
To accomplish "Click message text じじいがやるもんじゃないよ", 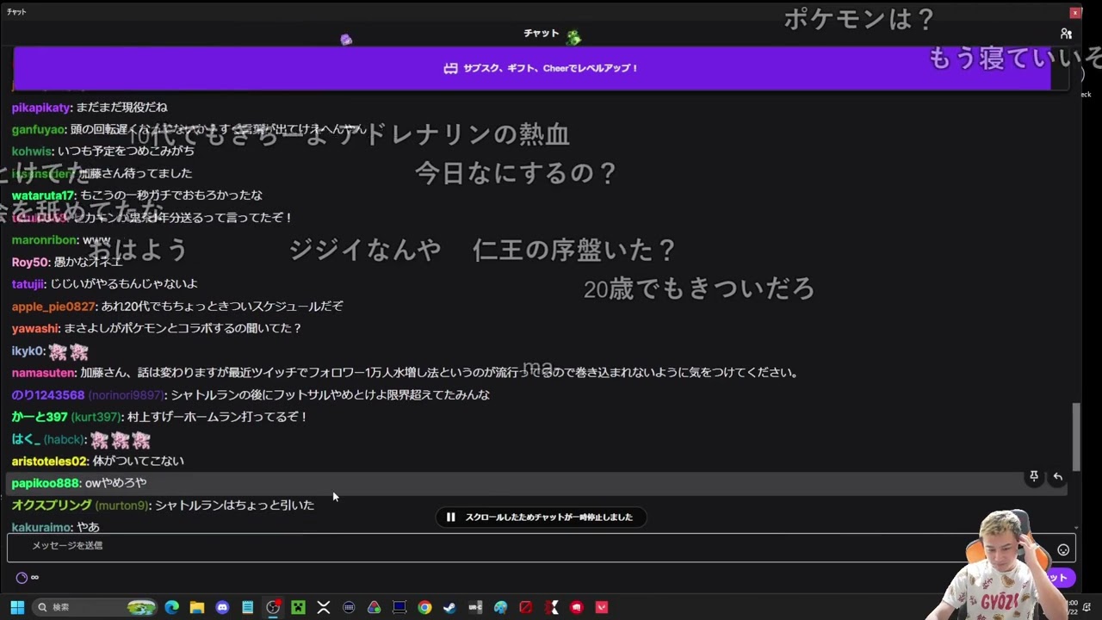I will pos(124,283).
